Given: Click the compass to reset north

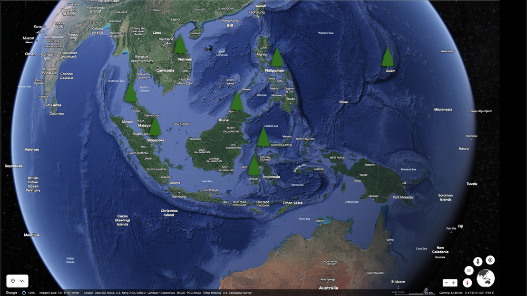Looking at the screenshot, I should [467, 283].
